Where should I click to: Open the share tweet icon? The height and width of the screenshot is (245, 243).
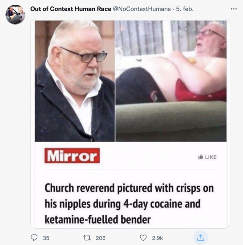[201, 238]
